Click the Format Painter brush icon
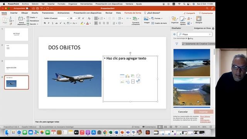This screenshot has height=139, width=247. [x=10, y=24]
